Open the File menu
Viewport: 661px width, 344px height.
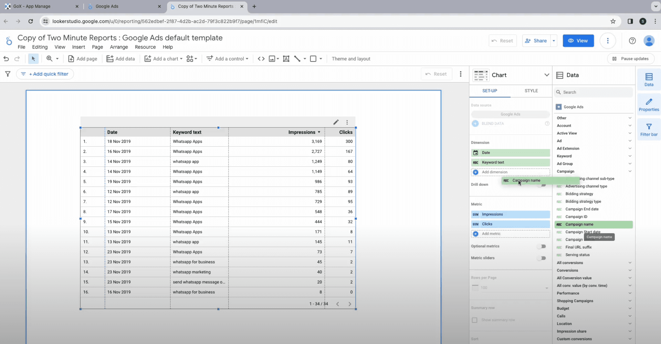click(x=21, y=47)
